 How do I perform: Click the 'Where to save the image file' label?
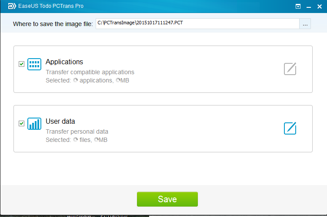[x=53, y=24]
